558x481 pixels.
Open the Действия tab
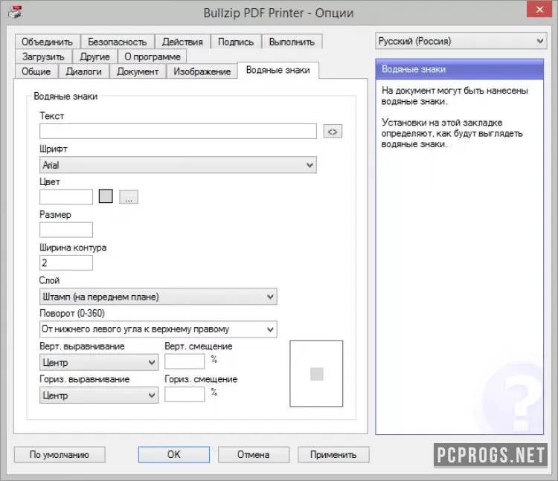click(182, 42)
